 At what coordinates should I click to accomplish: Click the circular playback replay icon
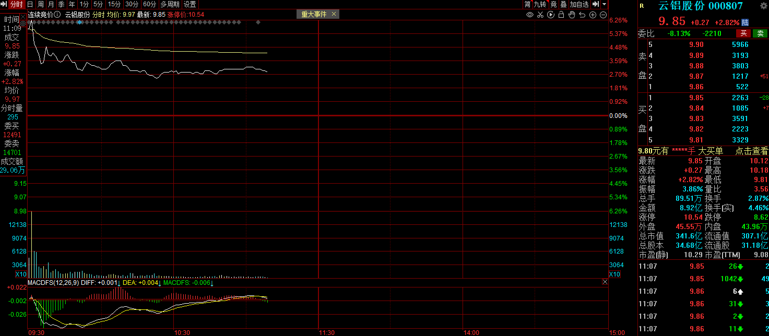[551, 15]
